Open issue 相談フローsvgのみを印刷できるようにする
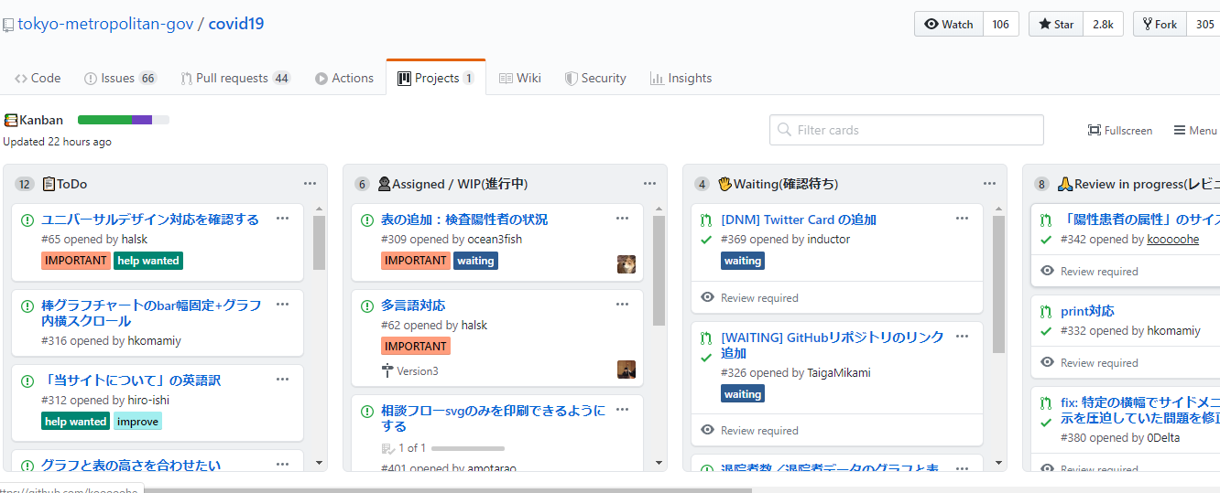The width and height of the screenshot is (1220, 493). 493,419
